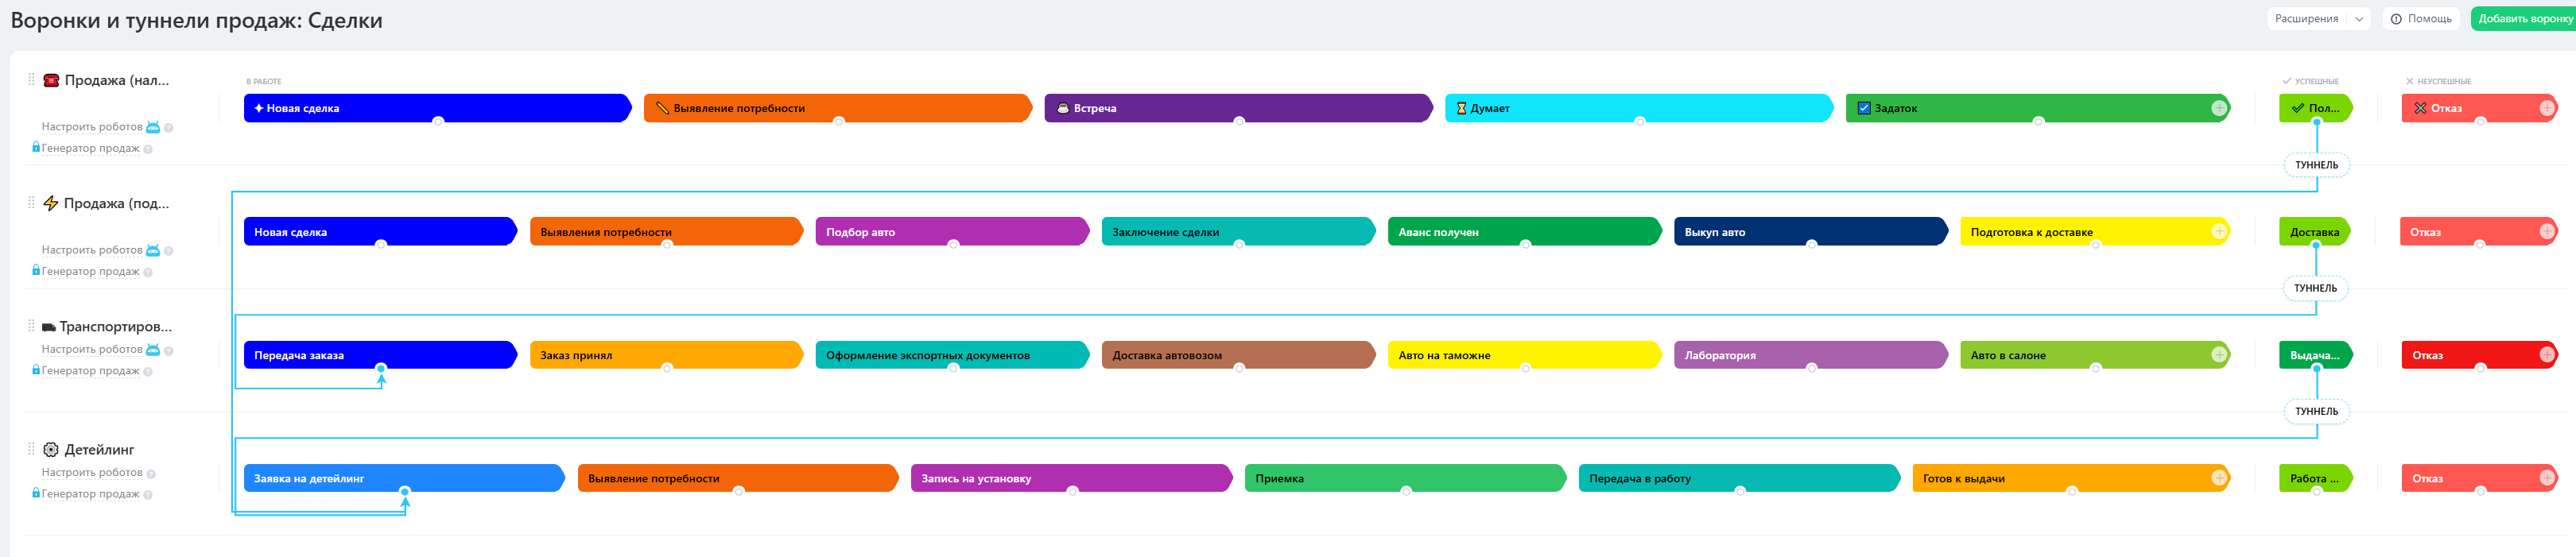Click the tunnel dot under Аванс получен stage
This screenshot has width=2576, height=557.
pyautogui.click(x=1525, y=244)
